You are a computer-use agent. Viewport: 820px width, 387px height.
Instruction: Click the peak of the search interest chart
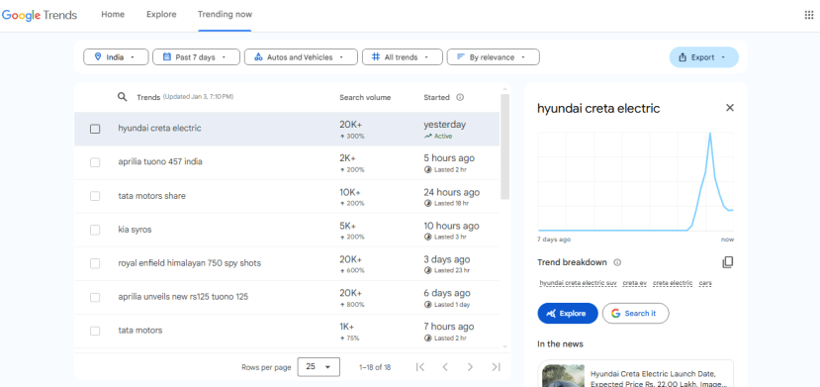[710, 134]
